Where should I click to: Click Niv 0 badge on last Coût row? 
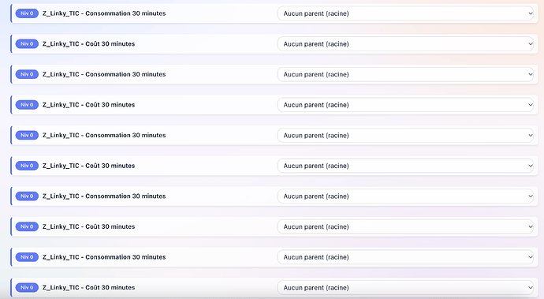(27, 288)
